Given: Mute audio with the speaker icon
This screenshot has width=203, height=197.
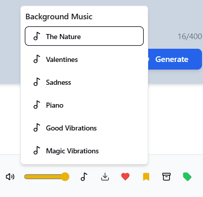Looking at the screenshot, I should coord(10,177).
